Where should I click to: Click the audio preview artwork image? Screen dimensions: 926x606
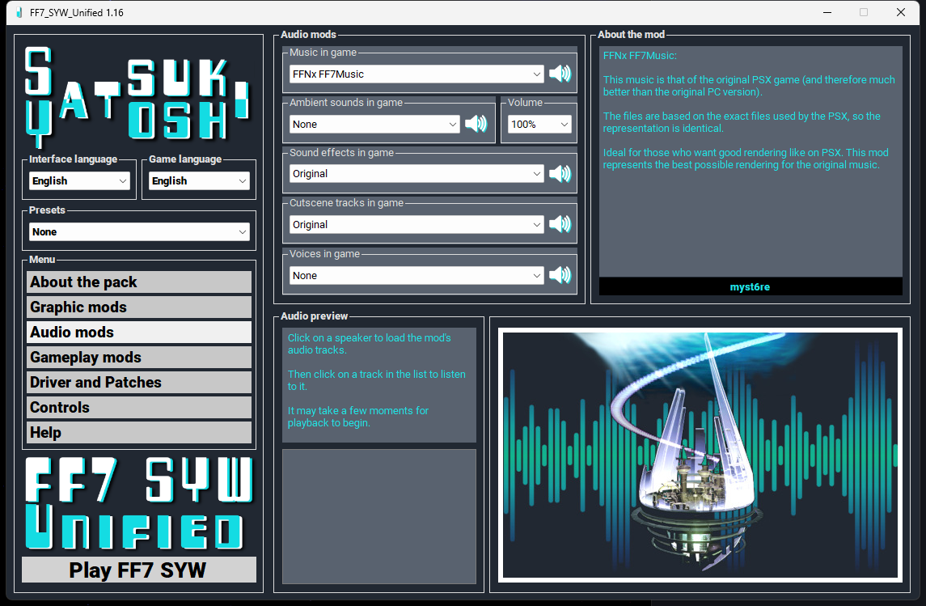click(700, 455)
